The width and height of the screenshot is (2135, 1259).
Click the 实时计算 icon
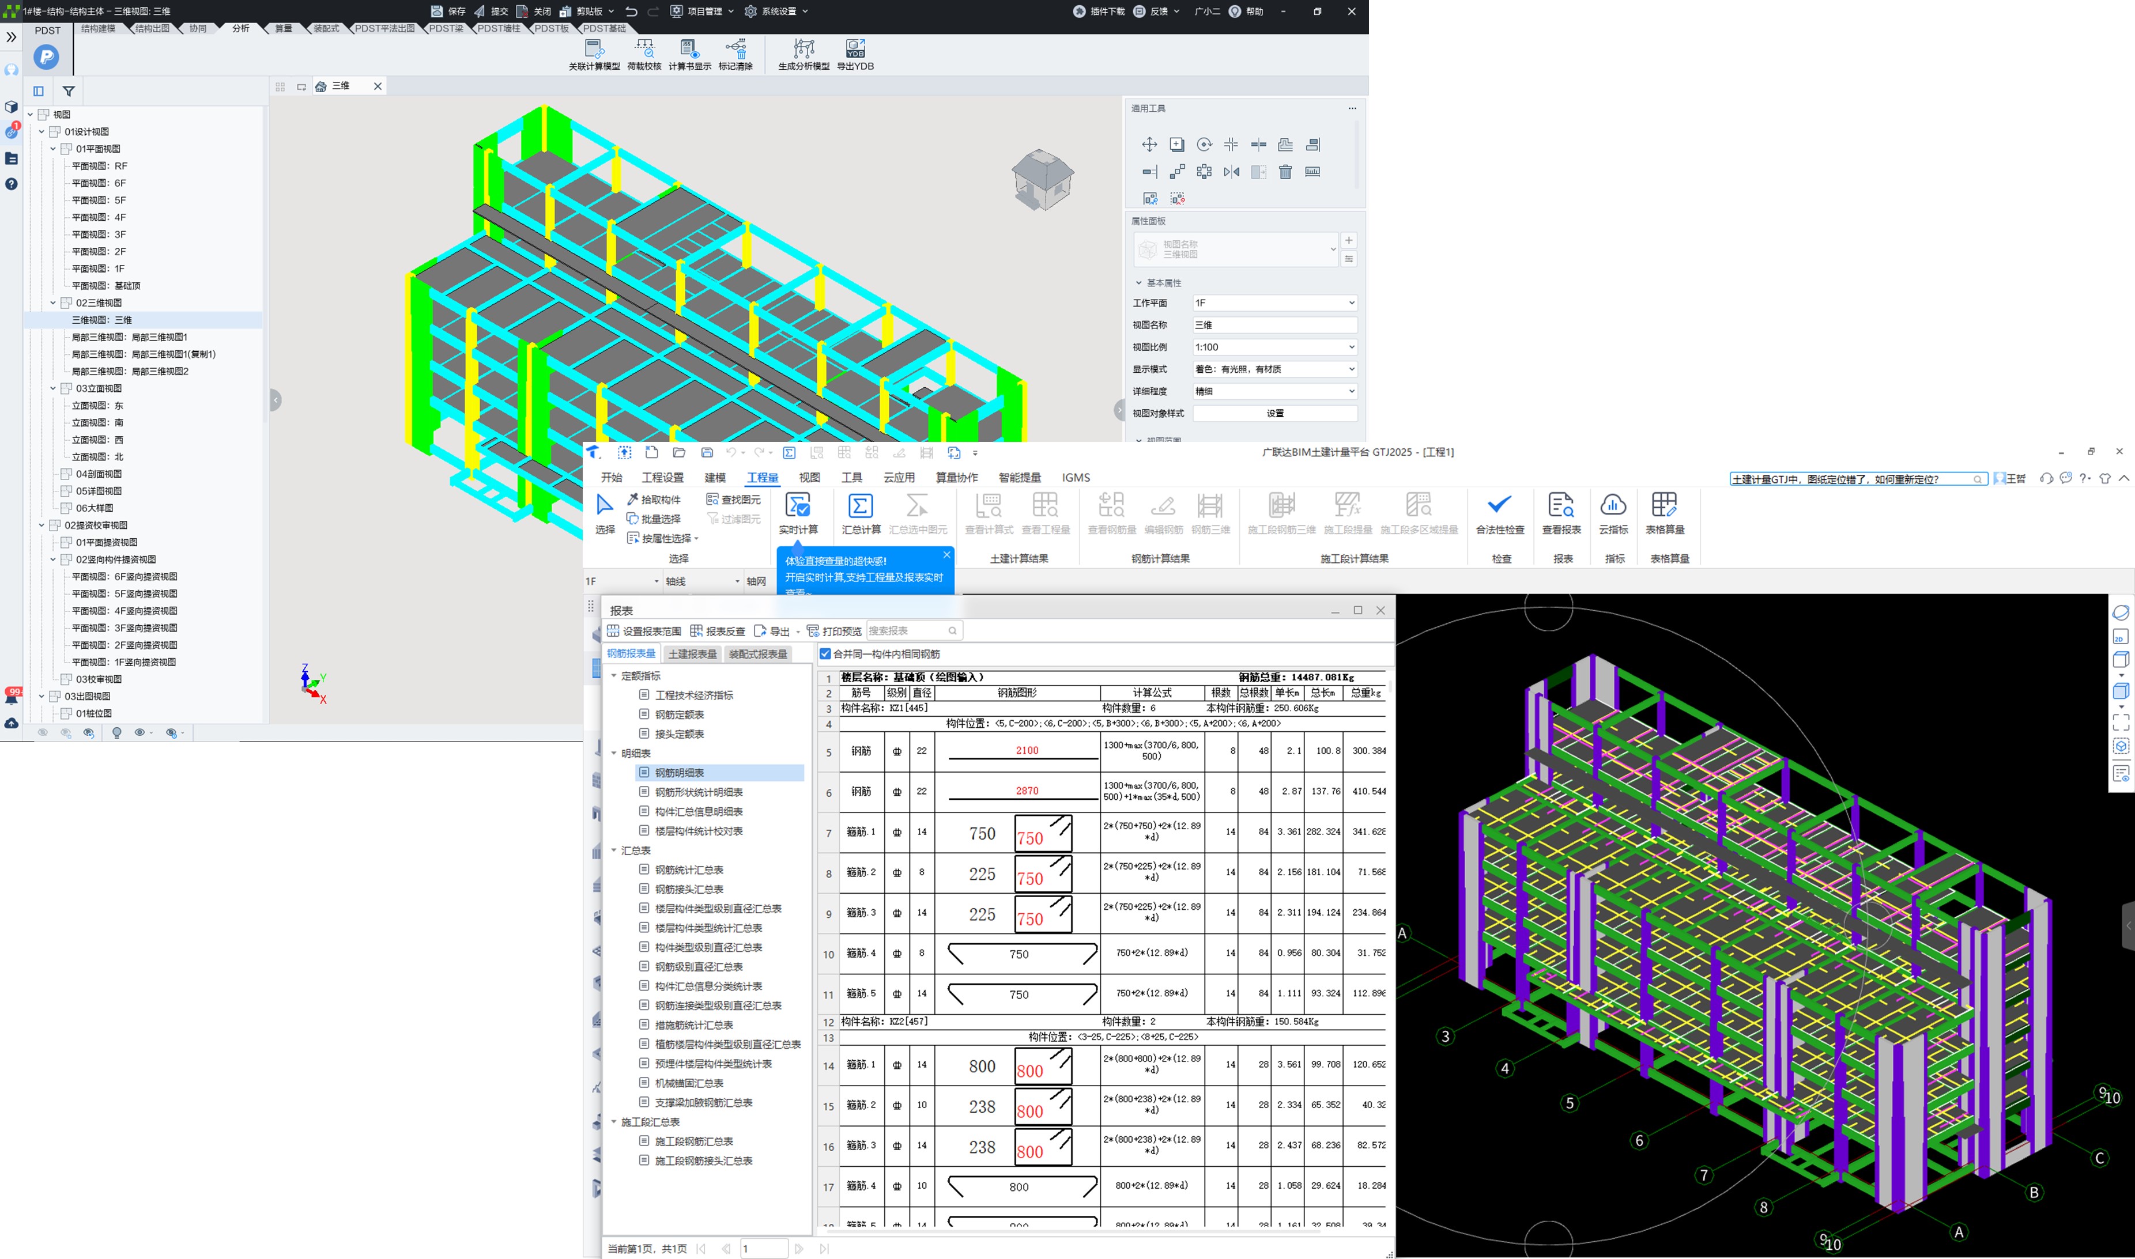(x=798, y=506)
